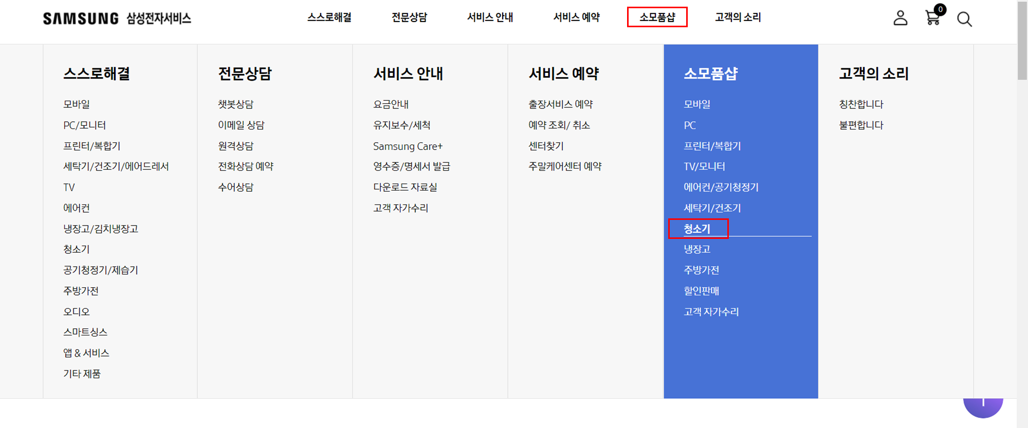Click the 서비스 예약 column heading

tap(564, 74)
